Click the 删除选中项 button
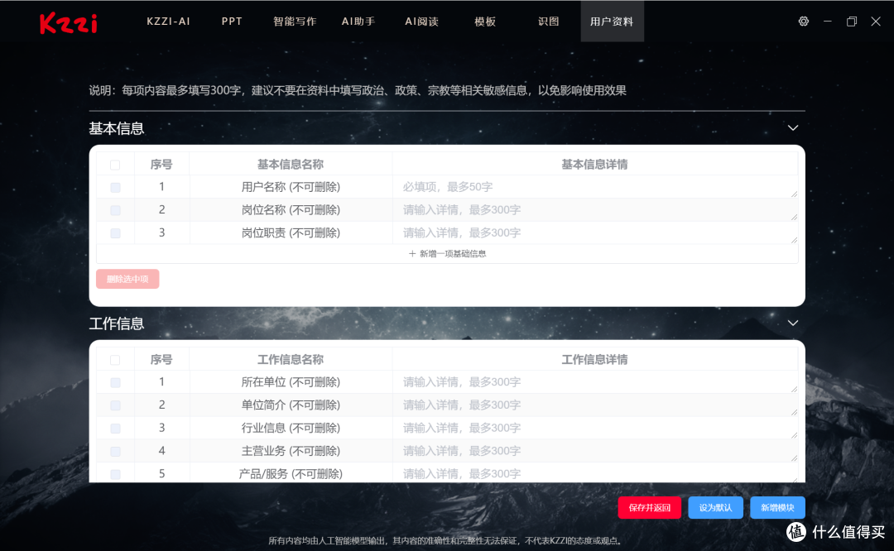The width and height of the screenshot is (894, 551). [x=127, y=279]
